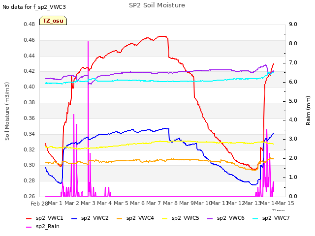This screenshot has height=236, width=315.
Task: Click the purple sp2_VWC6 legend swatch
Action: click(x=210, y=218)
